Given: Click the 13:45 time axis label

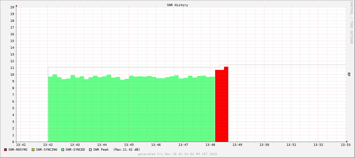Looking at the screenshot, I should (x=129, y=145).
